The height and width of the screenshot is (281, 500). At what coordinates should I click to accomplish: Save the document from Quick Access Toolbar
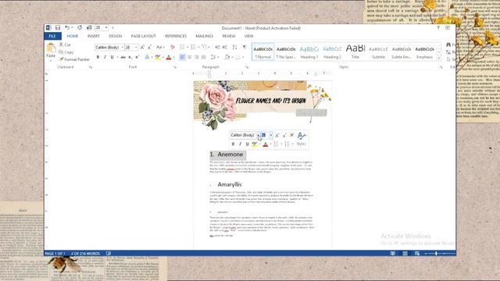point(58,28)
